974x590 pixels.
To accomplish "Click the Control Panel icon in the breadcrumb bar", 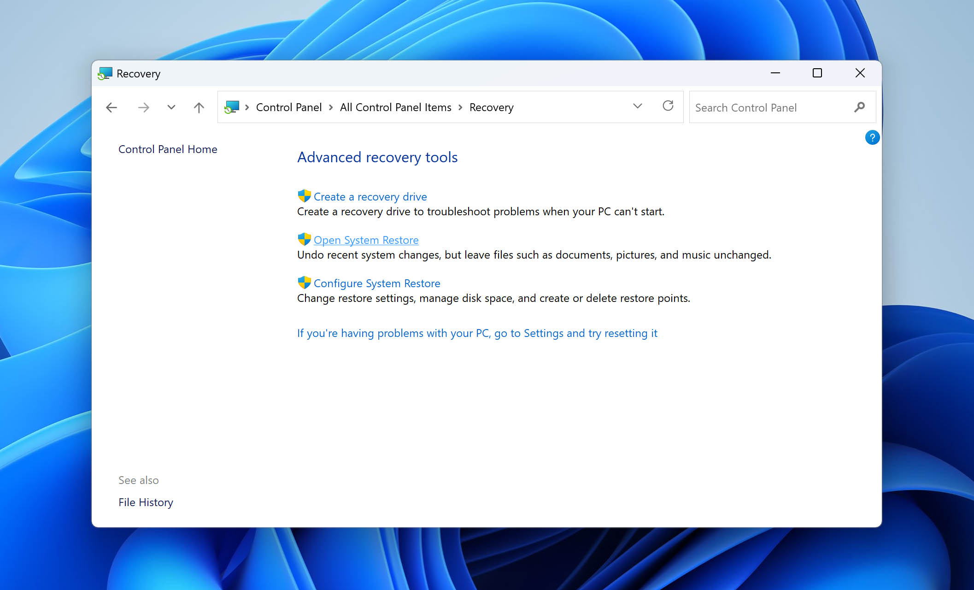I will pyautogui.click(x=233, y=106).
